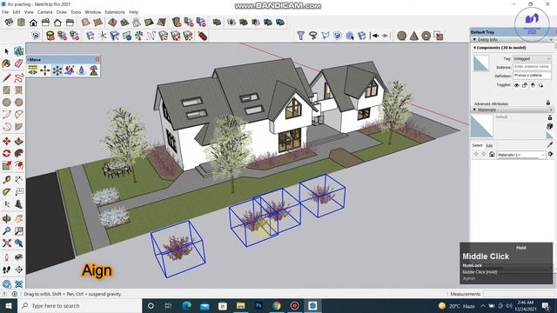
Task: Open Chrome from the taskbar
Action: tap(277, 305)
